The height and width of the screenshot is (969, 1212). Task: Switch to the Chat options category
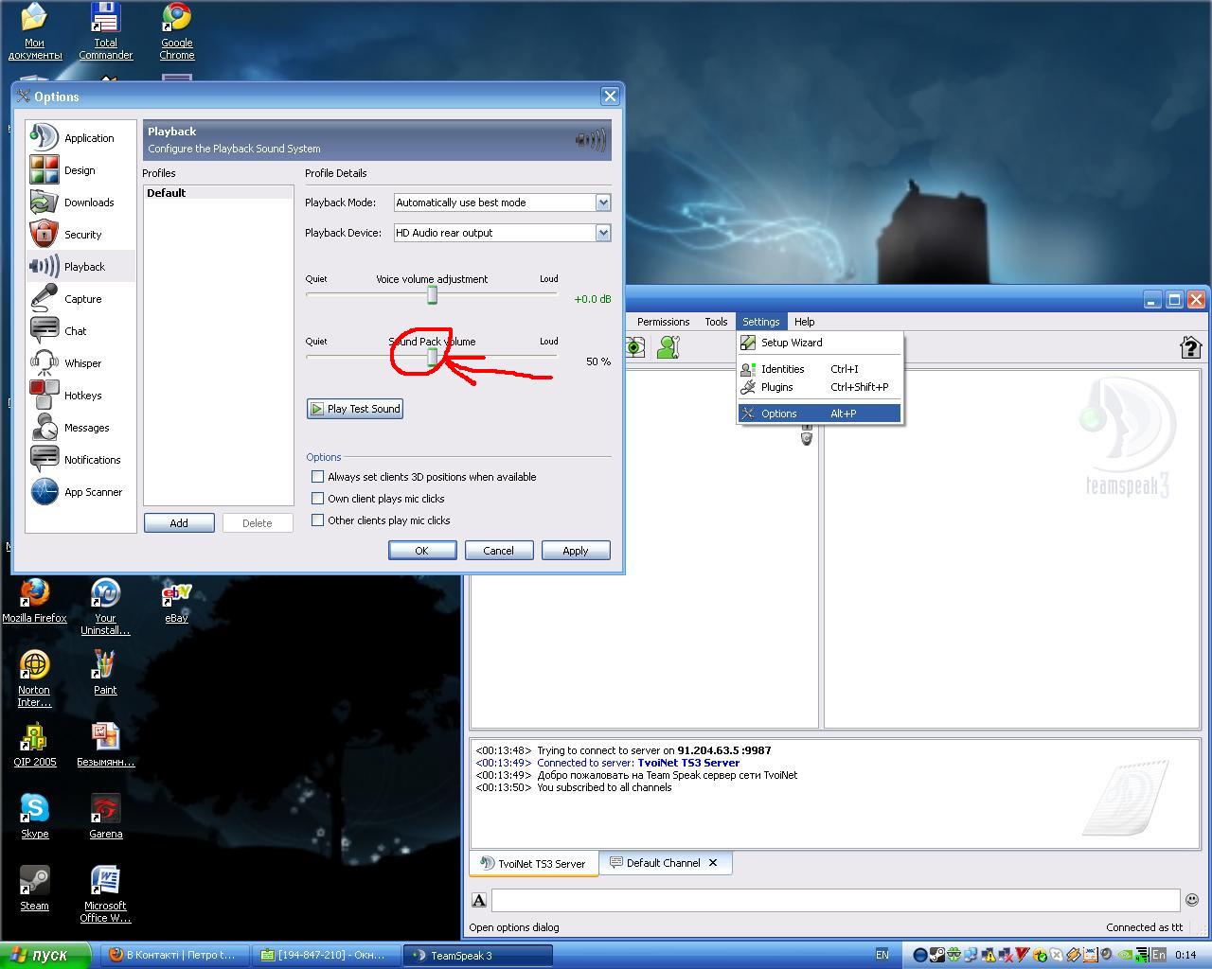tap(80, 331)
